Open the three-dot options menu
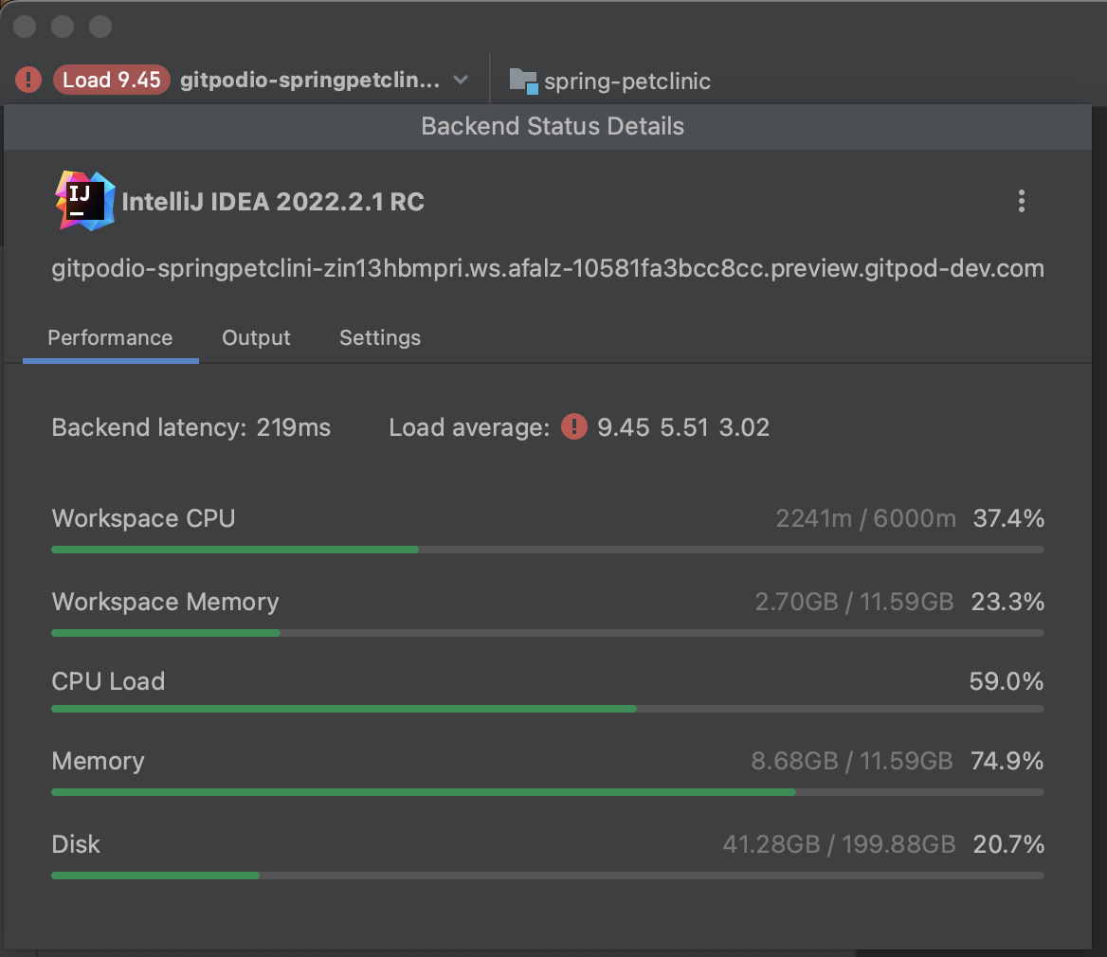The image size is (1107, 957). click(x=1022, y=201)
